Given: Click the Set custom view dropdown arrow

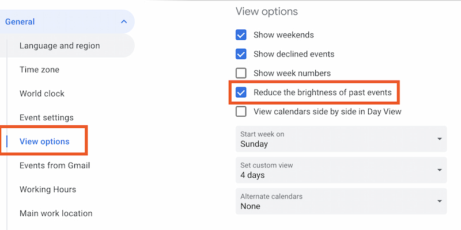Looking at the screenshot, I should pyautogui.click(x=440, y=170).
